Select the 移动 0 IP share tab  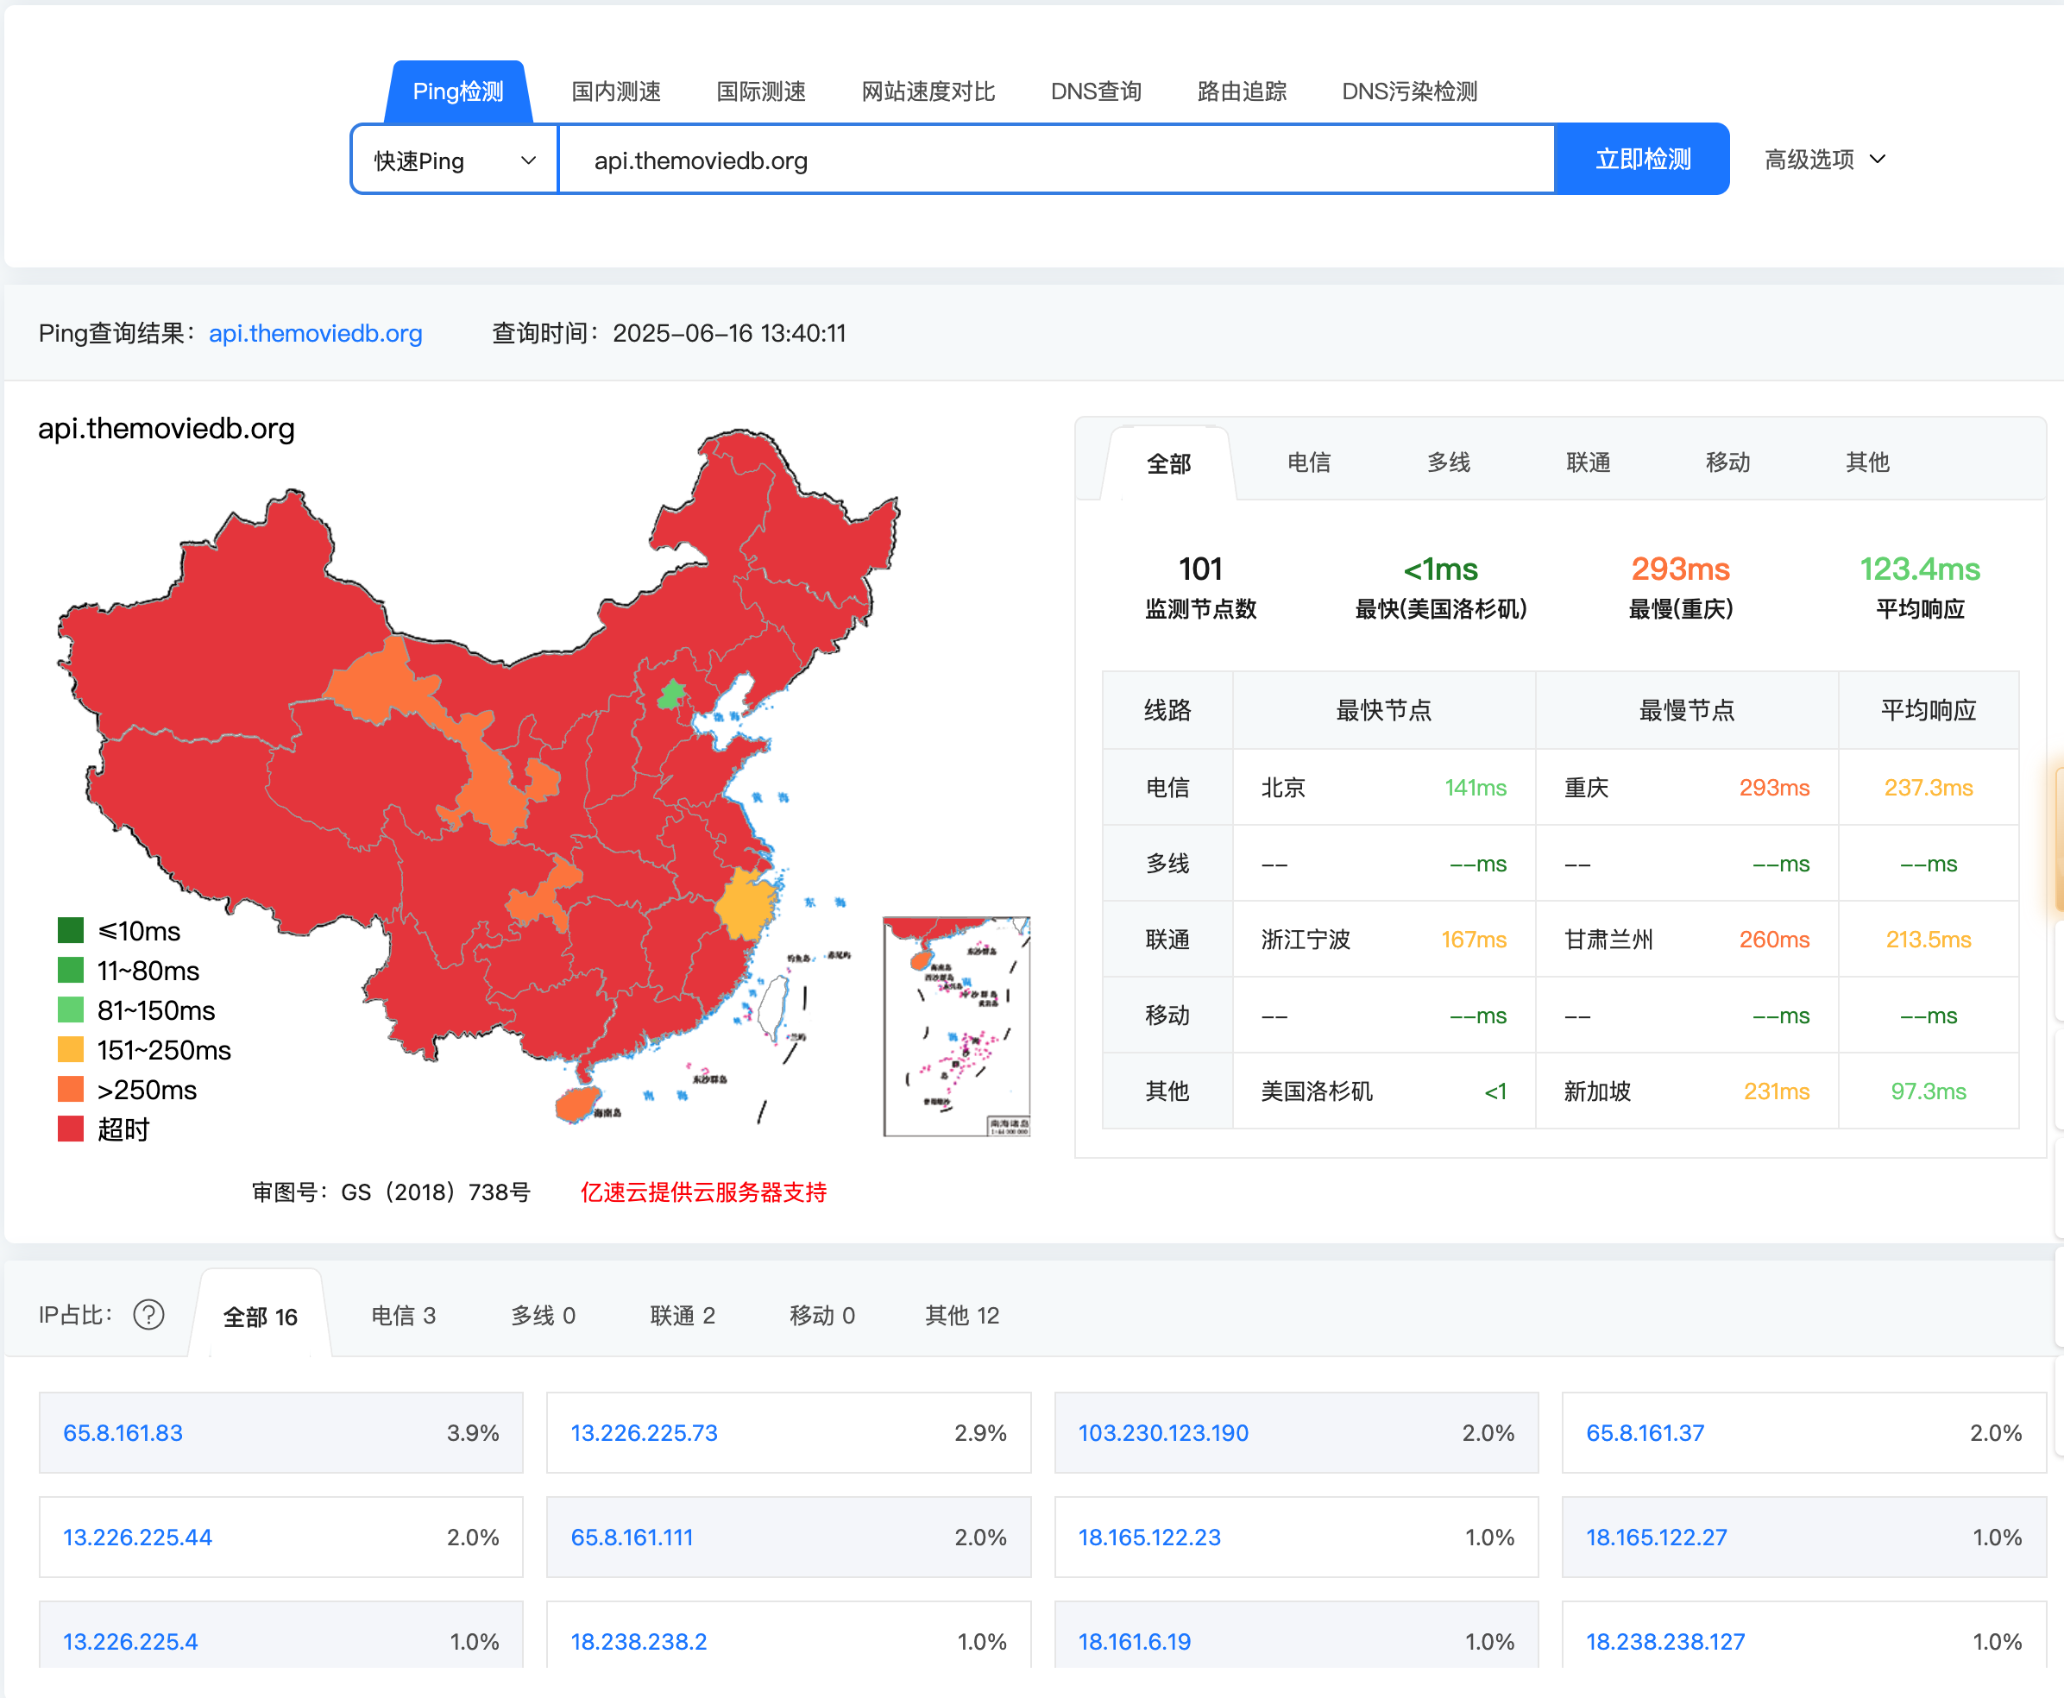pos(821,1316)
